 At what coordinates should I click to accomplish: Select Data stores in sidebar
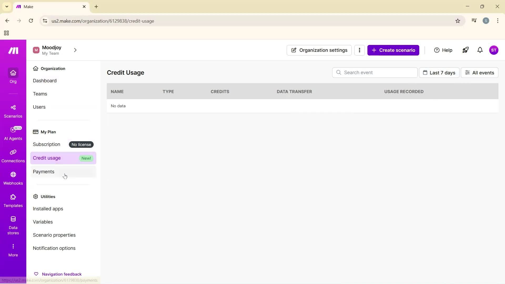click(13, 224)
